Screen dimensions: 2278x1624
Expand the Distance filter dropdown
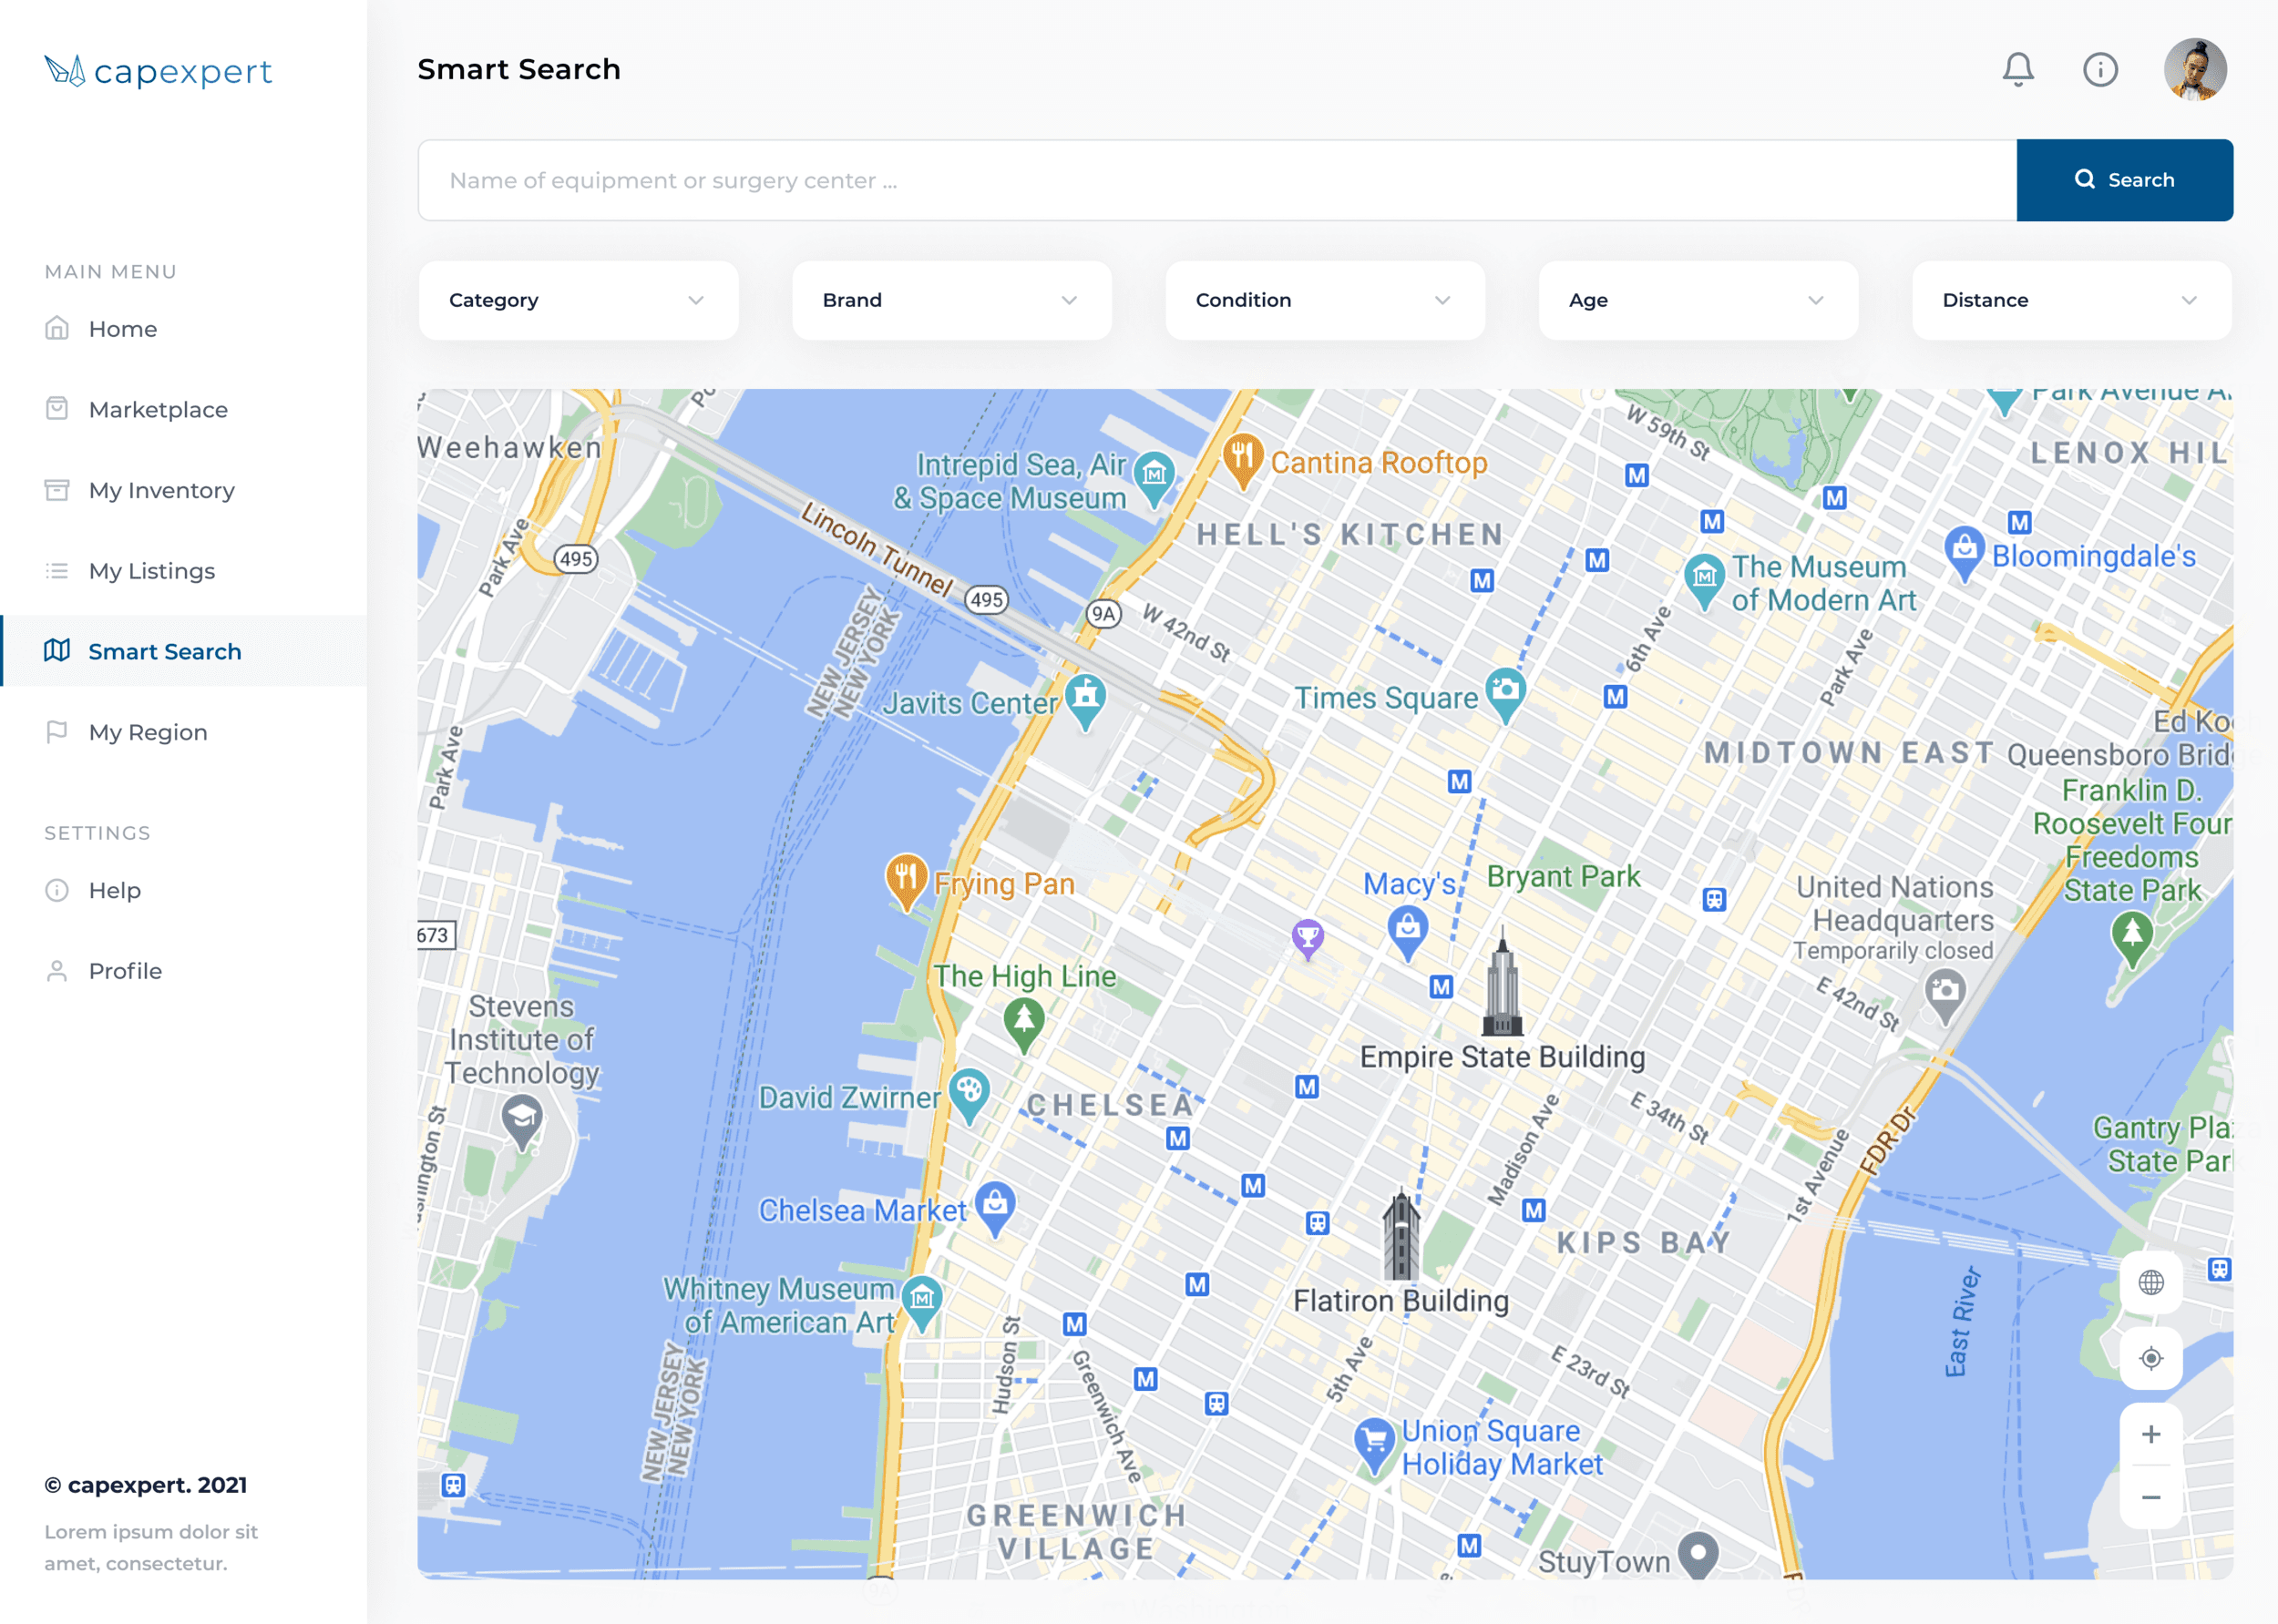2070,300
